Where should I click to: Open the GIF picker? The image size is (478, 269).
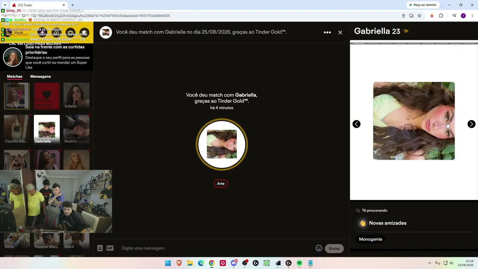coord(110,248)
